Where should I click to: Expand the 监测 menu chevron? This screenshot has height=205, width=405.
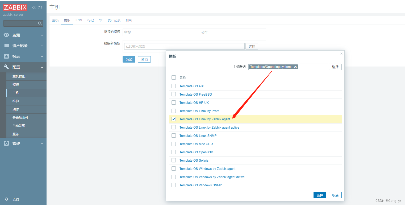click(x=42, y=35)
